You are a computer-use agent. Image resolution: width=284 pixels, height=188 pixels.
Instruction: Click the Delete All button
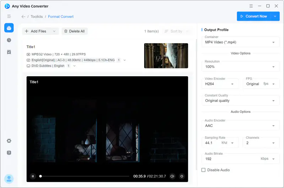75,31
